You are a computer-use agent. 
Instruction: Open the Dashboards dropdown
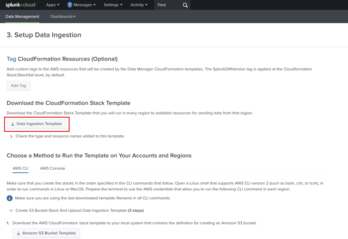click(63, 17)
